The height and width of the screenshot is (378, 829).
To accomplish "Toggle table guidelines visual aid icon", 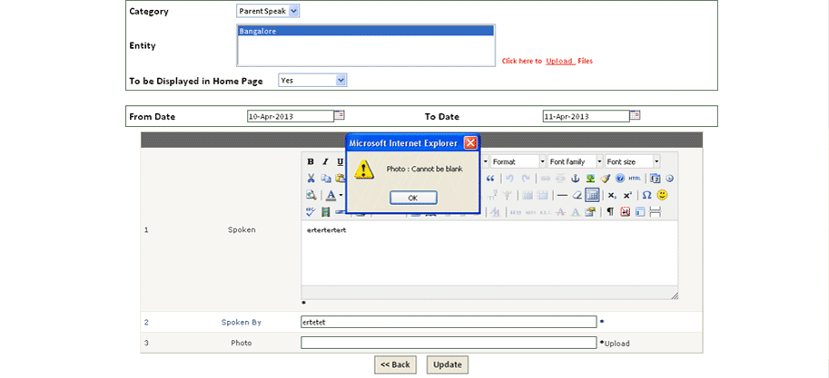I will pos(592,195).
